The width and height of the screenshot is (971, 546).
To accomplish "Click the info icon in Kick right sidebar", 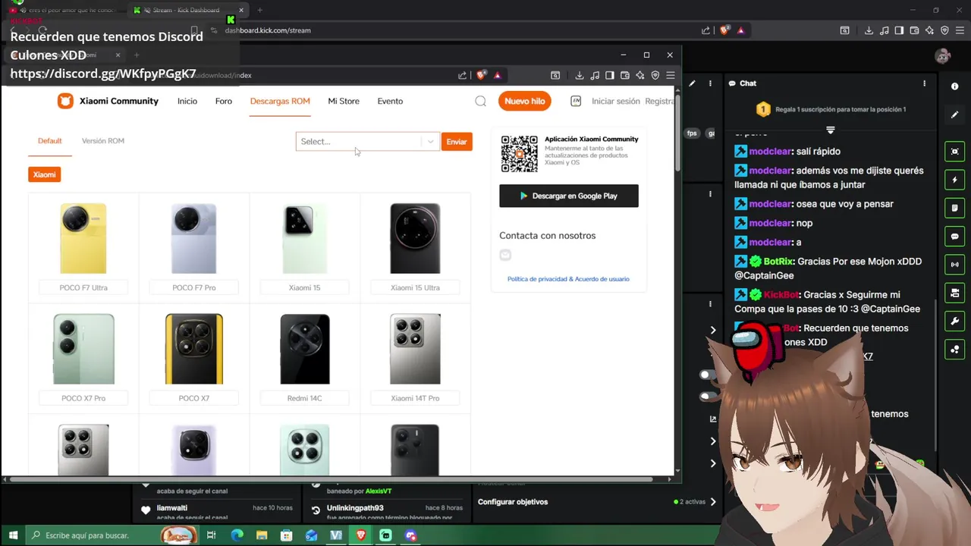I will pyautogui.click(x=954, y=86).
